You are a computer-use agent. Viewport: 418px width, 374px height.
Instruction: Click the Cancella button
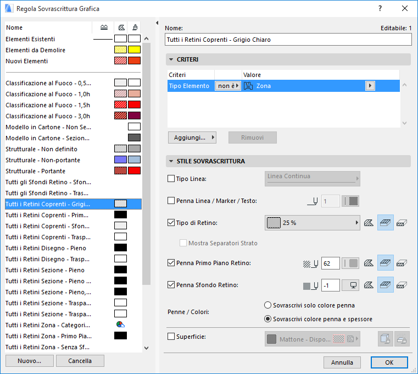[80, 361]
